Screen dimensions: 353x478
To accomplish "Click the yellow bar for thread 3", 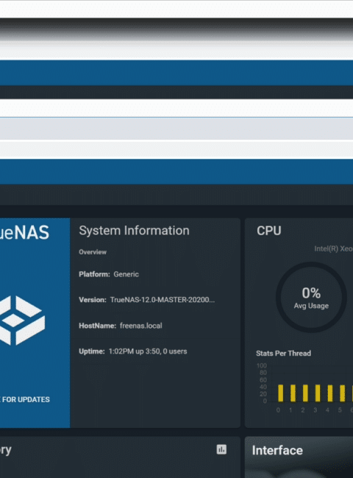I will [318, 393].
